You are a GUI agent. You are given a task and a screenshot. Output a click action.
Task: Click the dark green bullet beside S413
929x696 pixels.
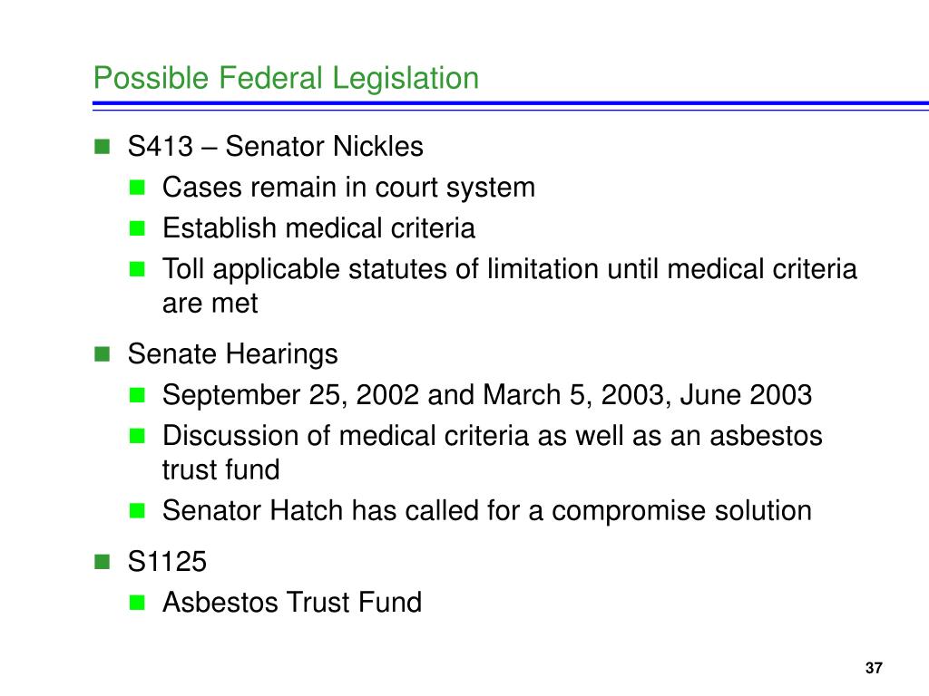[x=102, y=146]
